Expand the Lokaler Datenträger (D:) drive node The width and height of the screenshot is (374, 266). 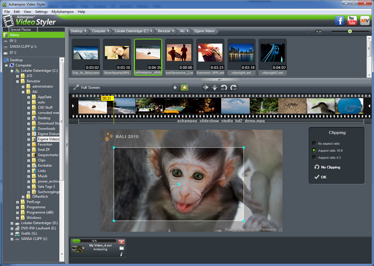pos(12,223)
